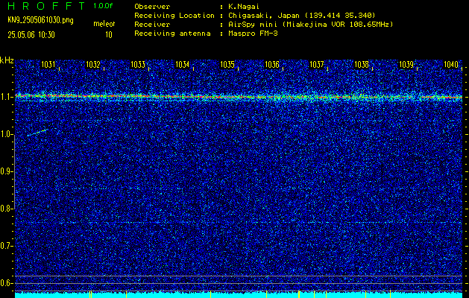Click the Receiver field label

(152, 24)
